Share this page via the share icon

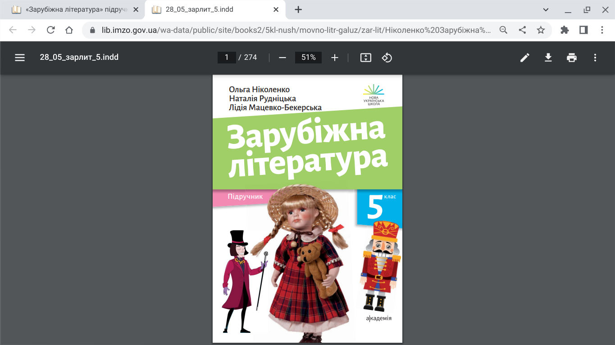[522, 30]
